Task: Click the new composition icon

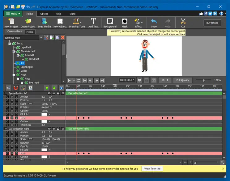Action: (52, 37)
